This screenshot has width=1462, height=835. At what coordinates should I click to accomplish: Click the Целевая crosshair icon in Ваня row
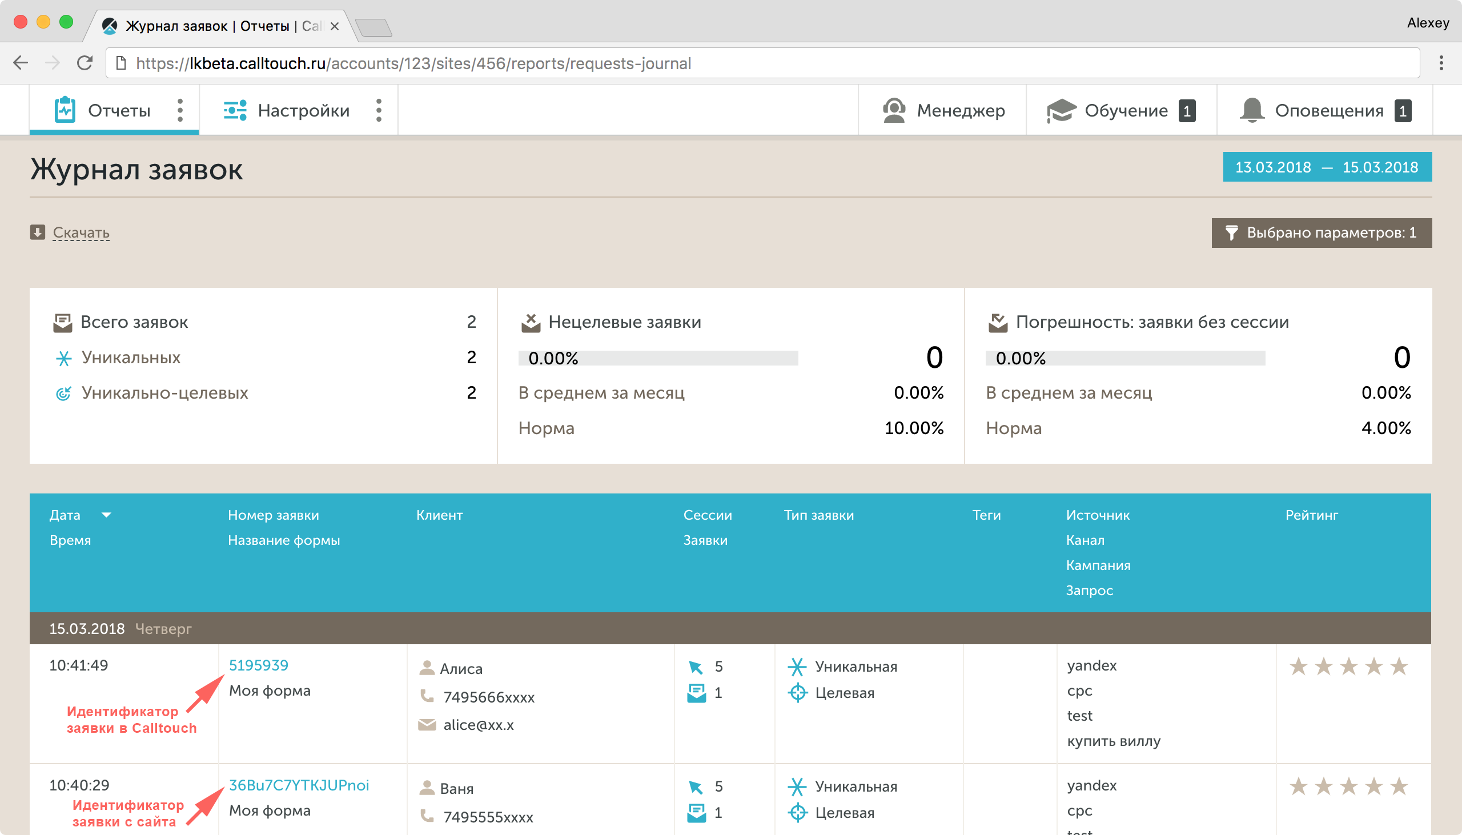(797, 813)
